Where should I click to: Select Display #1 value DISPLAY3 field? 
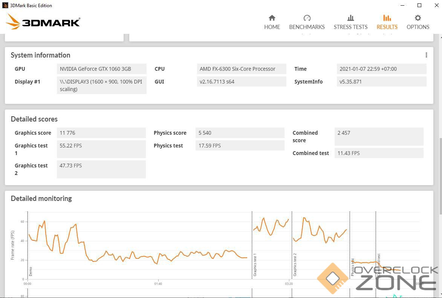coord(101,85)
